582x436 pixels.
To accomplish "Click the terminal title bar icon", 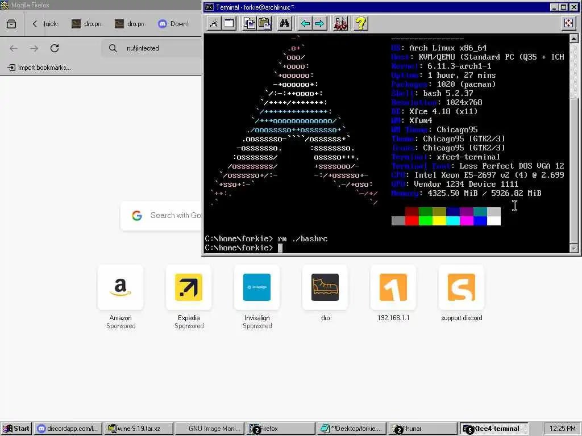I will [209, 7].
